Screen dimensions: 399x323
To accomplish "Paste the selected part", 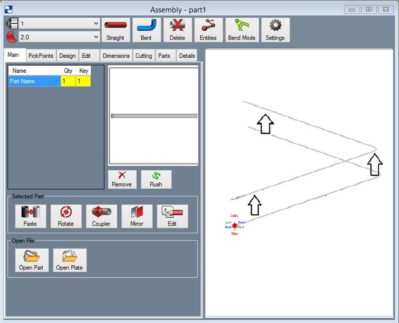I will click(30, 216).
